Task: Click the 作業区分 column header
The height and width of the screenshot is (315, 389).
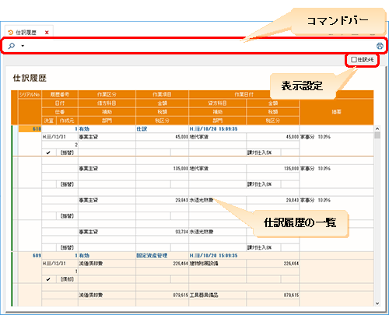Action: click(x=107, y=95)
